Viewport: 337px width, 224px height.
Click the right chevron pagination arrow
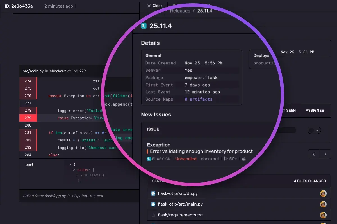[x=325, y=154]
